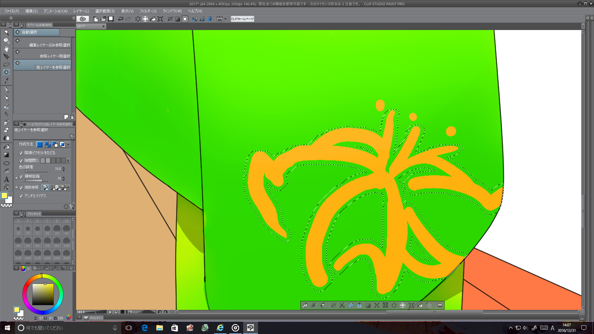The height and width of the screenshot is (334, 594).
Task: Click the Save icon in toolbar
Action: [x=111, y=19]
